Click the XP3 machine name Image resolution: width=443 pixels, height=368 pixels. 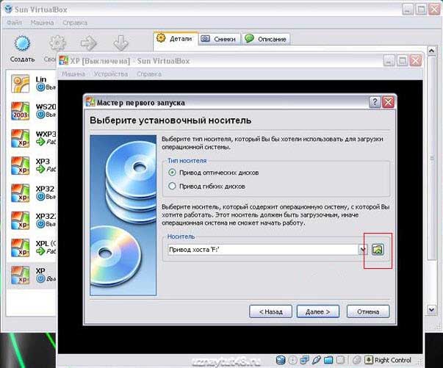(x=43, y=162)
